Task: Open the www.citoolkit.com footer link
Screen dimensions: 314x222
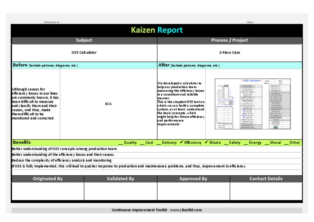Action: (x=186, y=210)
